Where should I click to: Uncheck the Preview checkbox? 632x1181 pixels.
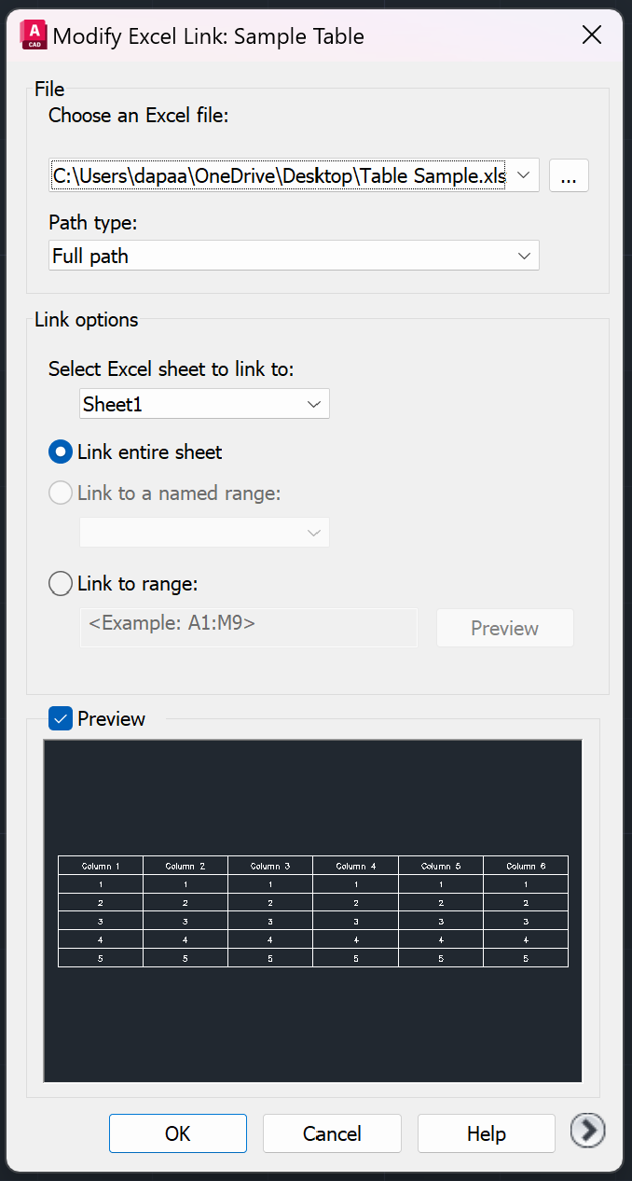[61, 718]
